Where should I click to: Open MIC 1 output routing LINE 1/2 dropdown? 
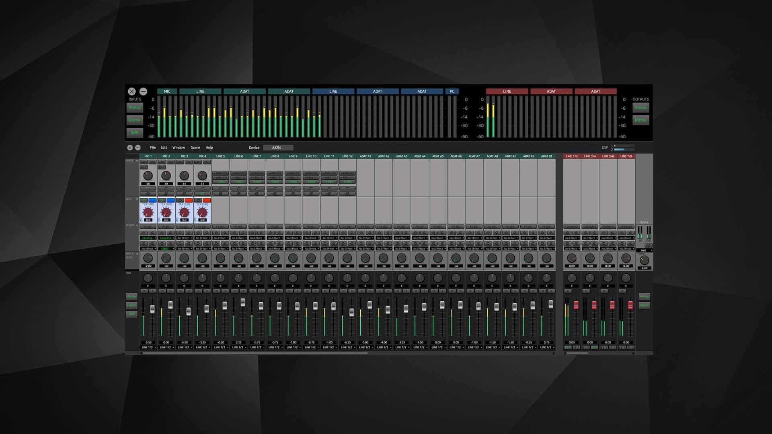tap(148, 347)
